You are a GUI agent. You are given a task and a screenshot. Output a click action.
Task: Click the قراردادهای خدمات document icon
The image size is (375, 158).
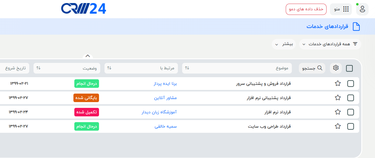(356, 26)
